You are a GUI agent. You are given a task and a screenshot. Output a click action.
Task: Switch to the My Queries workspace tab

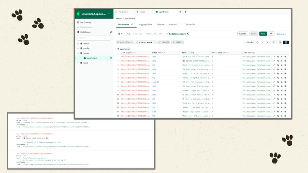(123, 12)
